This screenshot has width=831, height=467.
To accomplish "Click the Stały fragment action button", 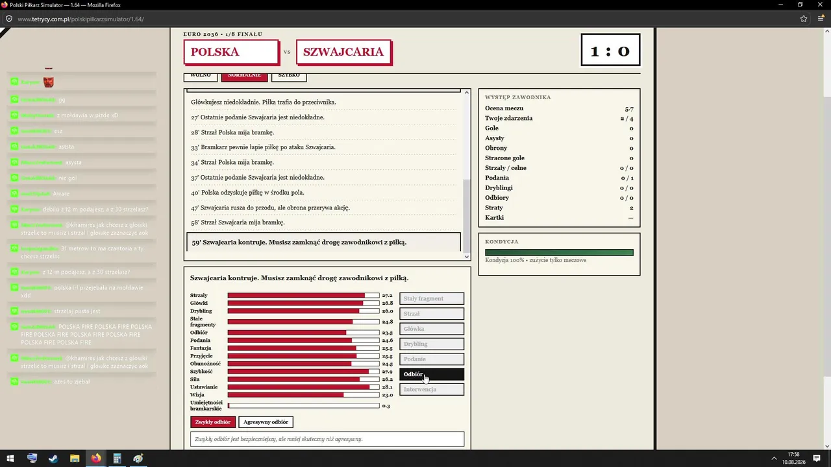I will [x=432, y=299].
